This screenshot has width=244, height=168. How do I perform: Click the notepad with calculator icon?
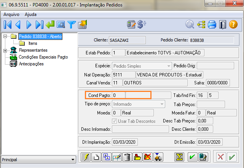(131, 24)
